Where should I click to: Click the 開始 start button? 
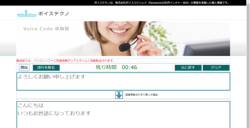click(x=24, y=68)
